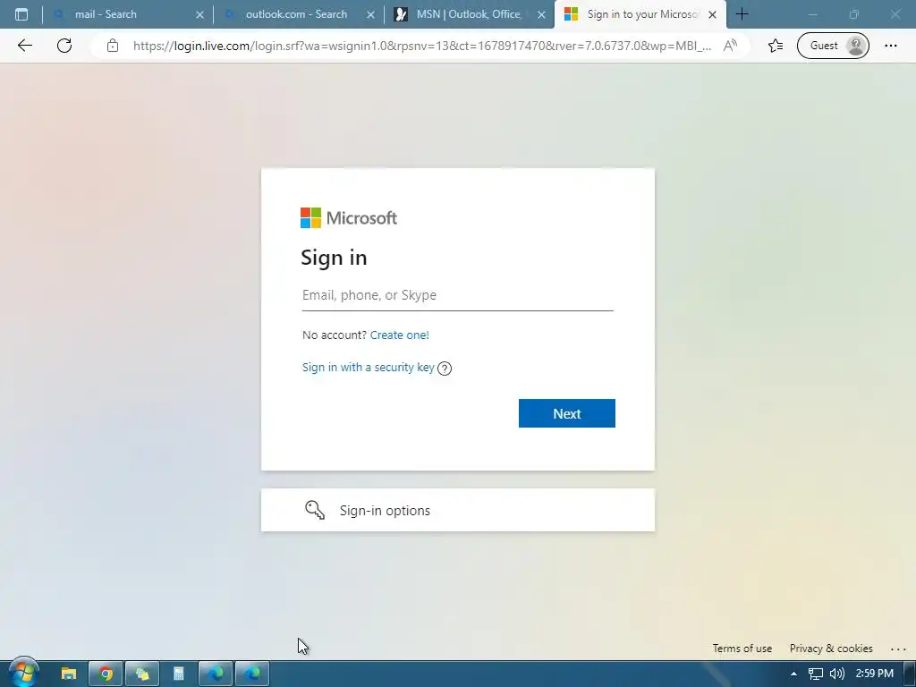Open the Terms of use link

pyautogui.click(x=742, y=649)
